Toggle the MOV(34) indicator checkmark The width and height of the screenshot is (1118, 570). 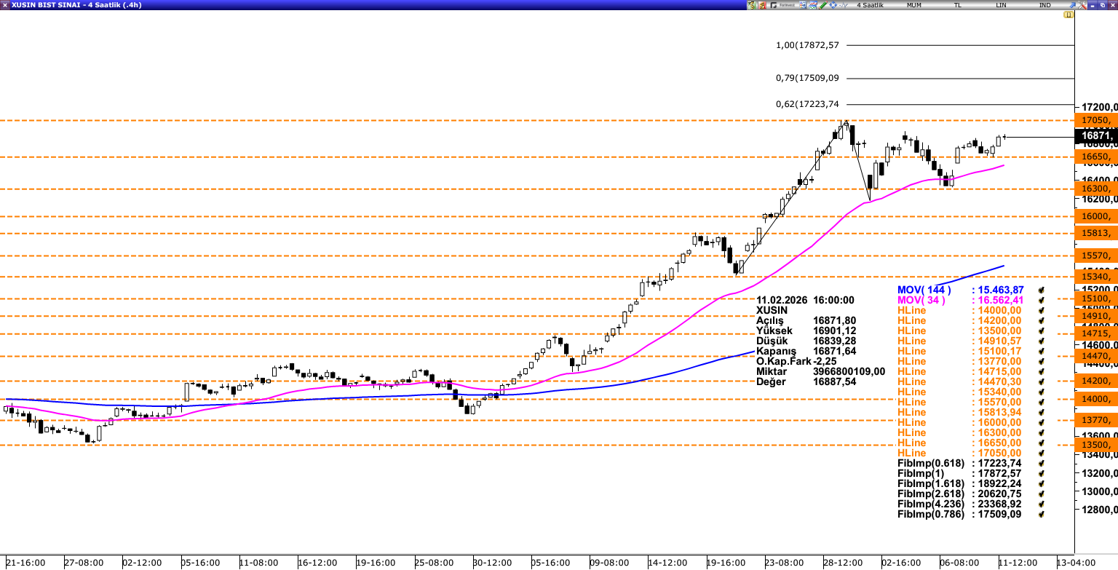click(x=1042, y=301)
